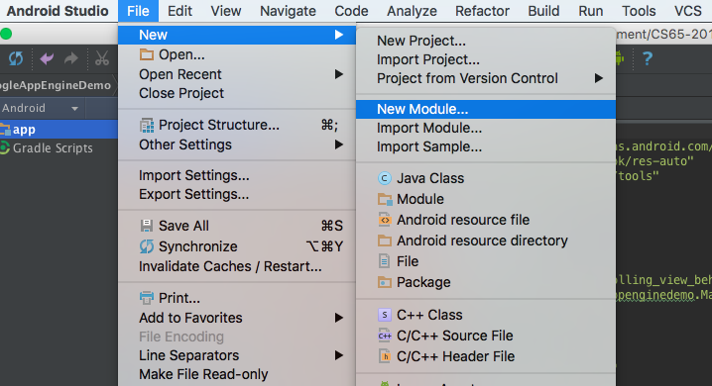Open the Refactor menu

482,11
